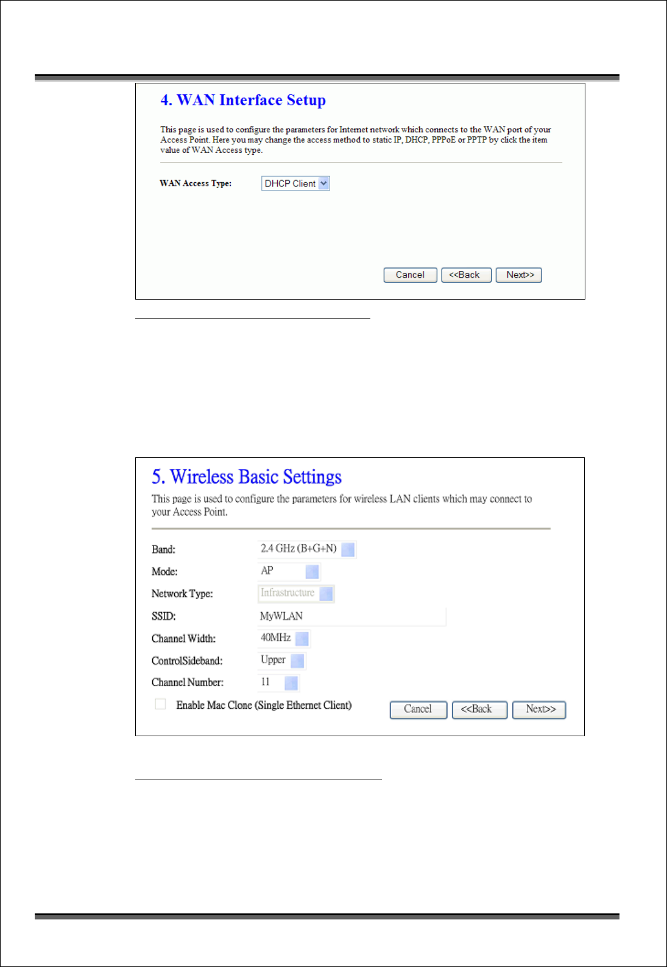Click the 'SSID:' label
This screenshot has height=967, width=667.
(x=163, y=616)
